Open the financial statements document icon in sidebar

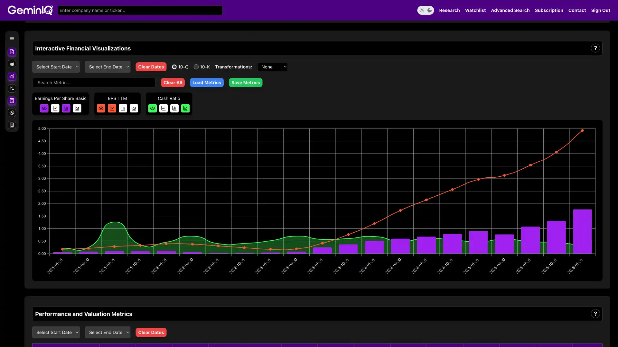pyautogui.click(x=12, y=52)
